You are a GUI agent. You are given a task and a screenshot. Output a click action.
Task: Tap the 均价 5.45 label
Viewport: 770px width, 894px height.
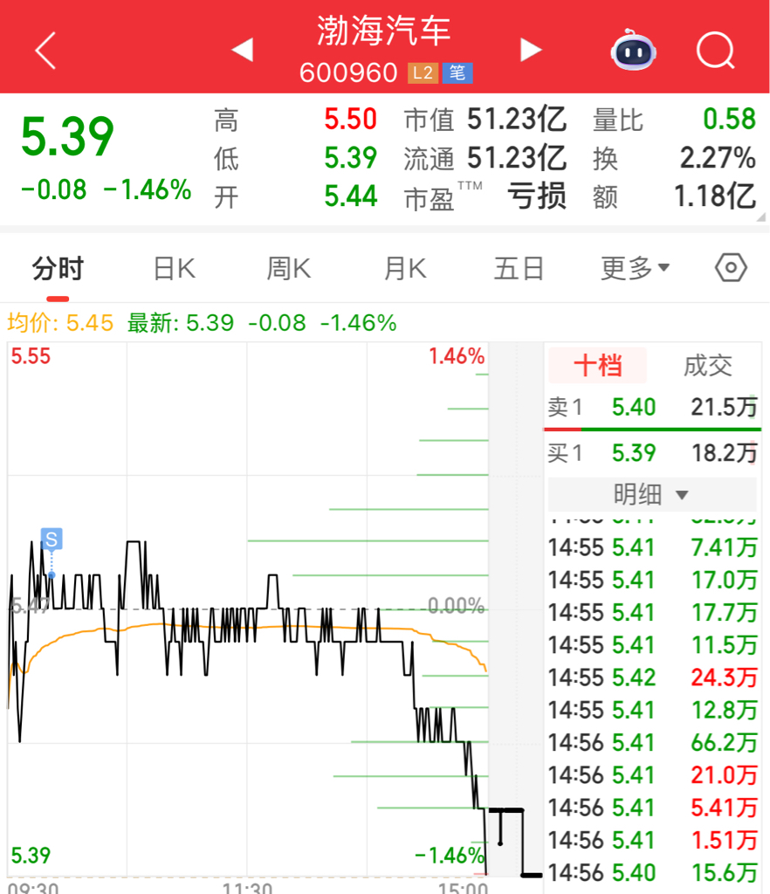point(60,323)
